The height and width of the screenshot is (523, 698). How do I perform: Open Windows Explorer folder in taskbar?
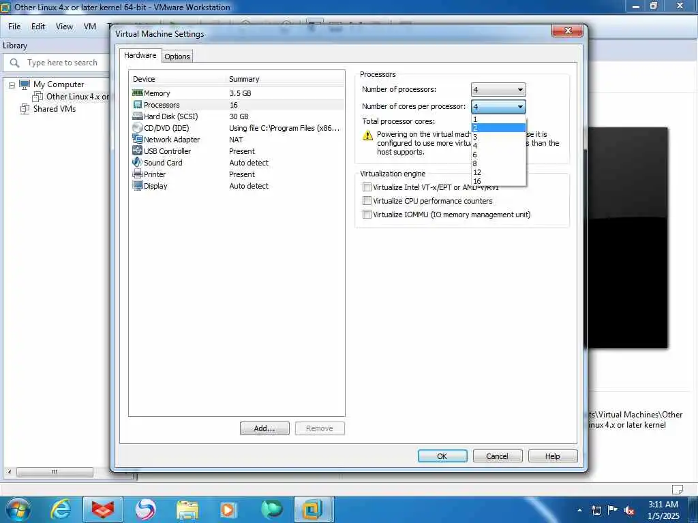(187, 509)
